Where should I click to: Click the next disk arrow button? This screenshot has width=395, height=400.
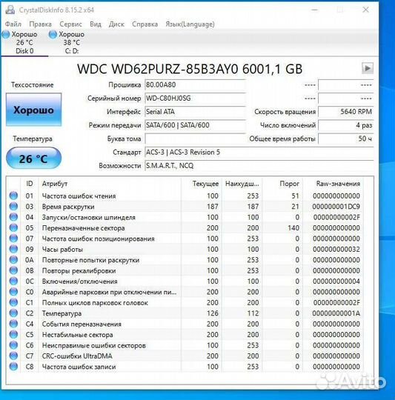pos(368,68)
